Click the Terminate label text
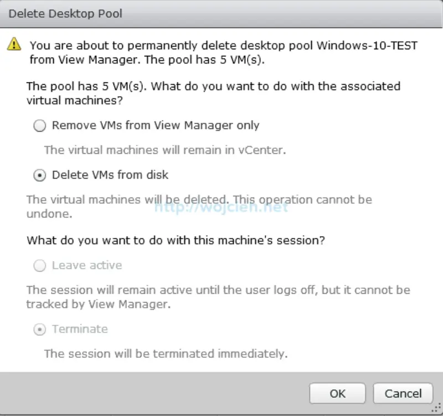443x416 pixels. coord(80,329)
